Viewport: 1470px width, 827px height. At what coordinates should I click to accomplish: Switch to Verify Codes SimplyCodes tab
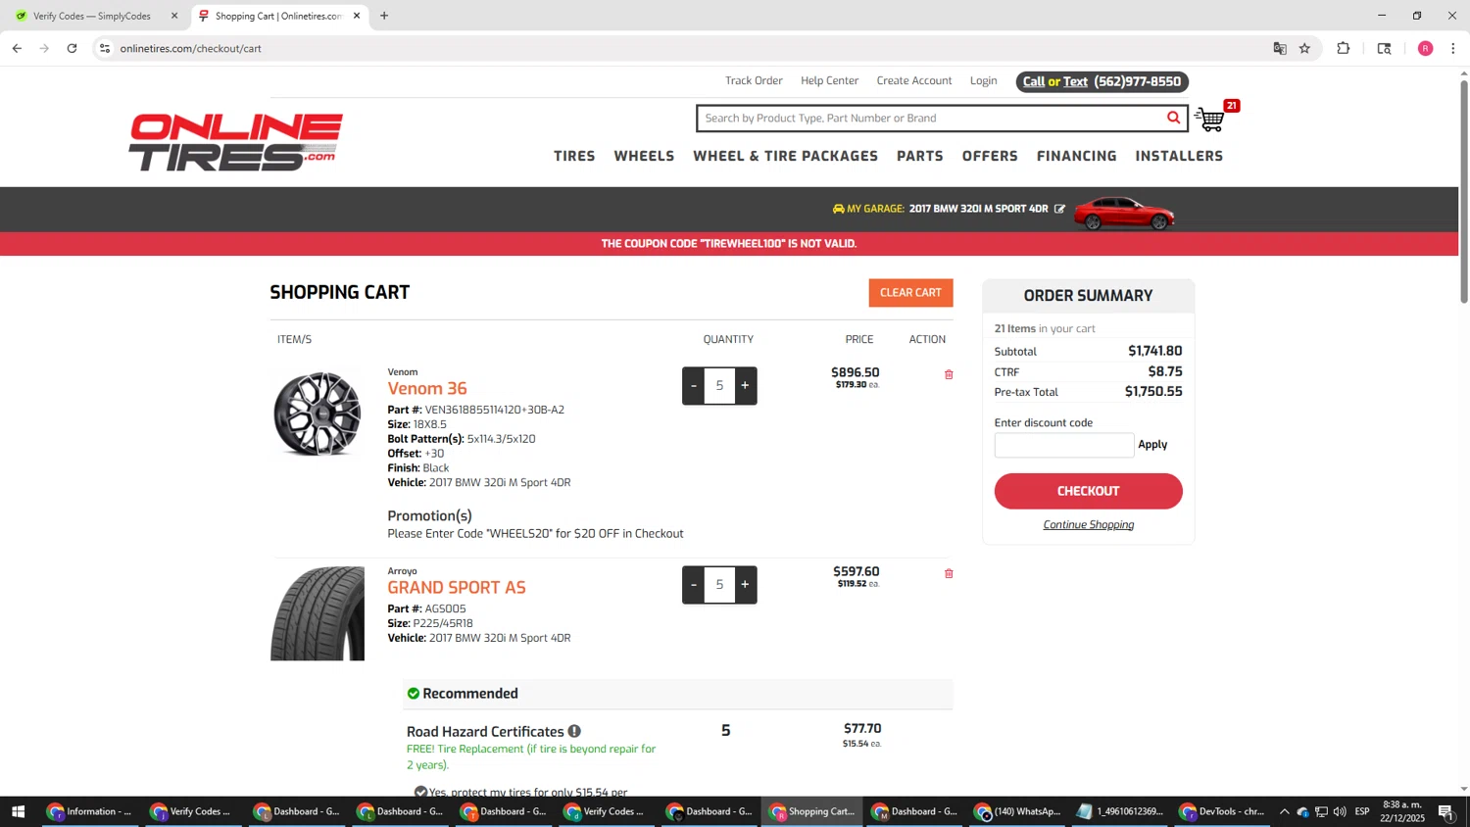93,16
